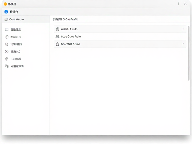Viewport: 192px width, 144px height.
Task: Click the vertical scrollbar on the right
Action: [x=189, y=53]
